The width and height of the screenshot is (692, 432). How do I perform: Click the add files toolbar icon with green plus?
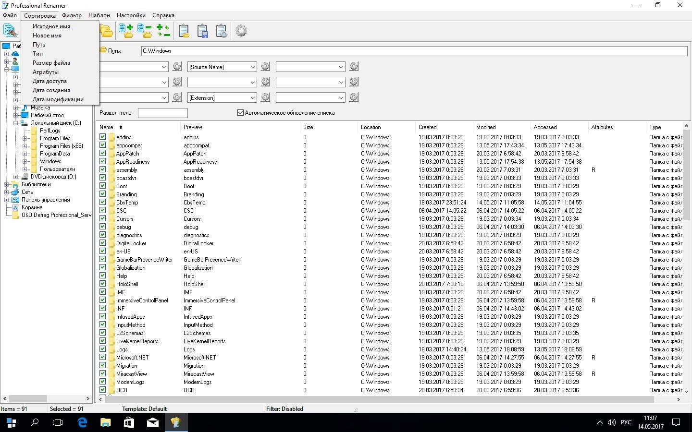125,31
